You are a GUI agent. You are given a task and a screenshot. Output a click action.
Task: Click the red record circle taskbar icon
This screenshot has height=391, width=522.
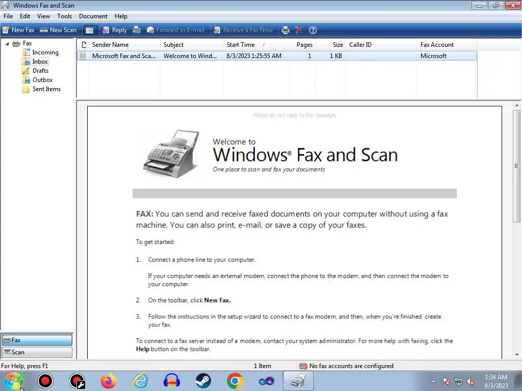coord(45,381)
